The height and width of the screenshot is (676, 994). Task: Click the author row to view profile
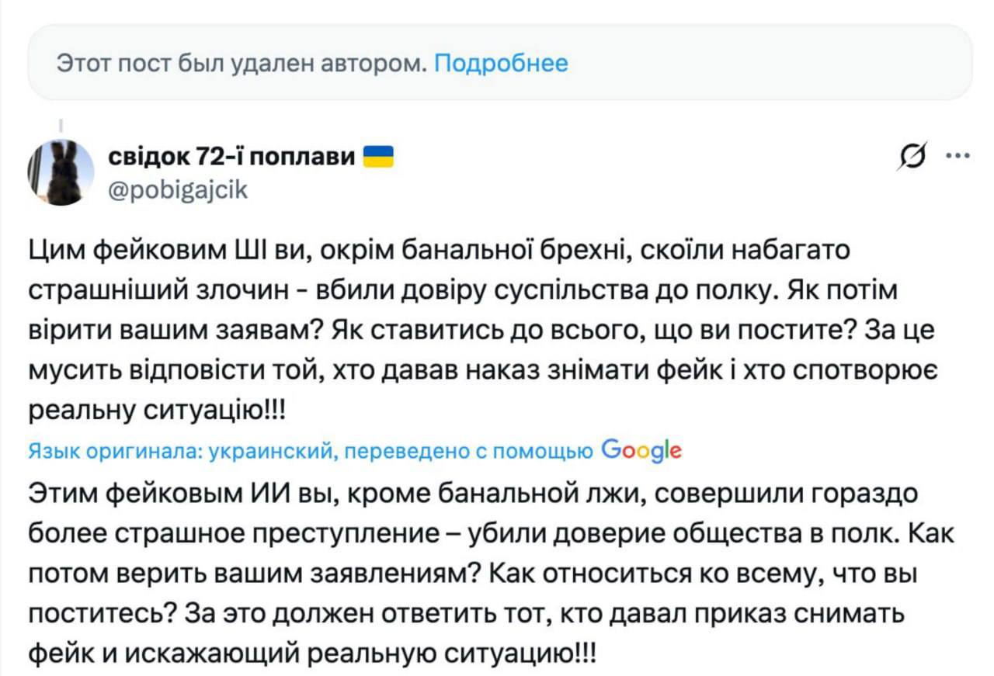tap(233, 171)
